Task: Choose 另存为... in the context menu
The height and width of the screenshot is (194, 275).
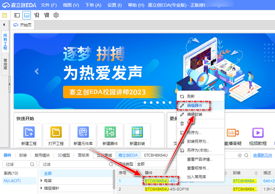Action: (200, 133)
